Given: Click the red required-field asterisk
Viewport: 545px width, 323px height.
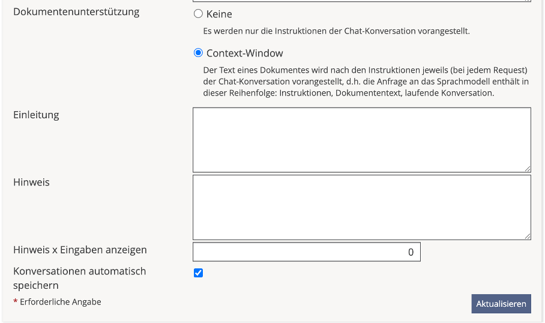Looking at the screenshot, I should 15,303.
